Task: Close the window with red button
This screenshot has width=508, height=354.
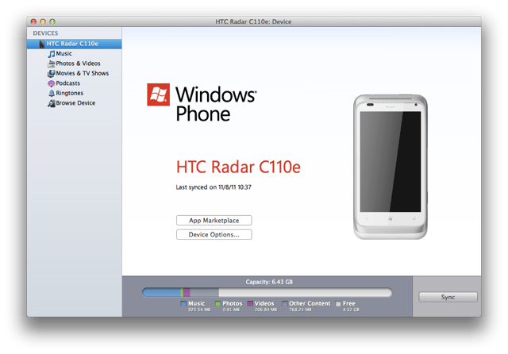Action: 33,21
